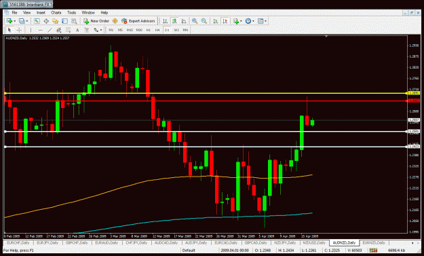424x256 pixels.
Task: Select the Equidistant Channel tool
Action: coord(58,30)
